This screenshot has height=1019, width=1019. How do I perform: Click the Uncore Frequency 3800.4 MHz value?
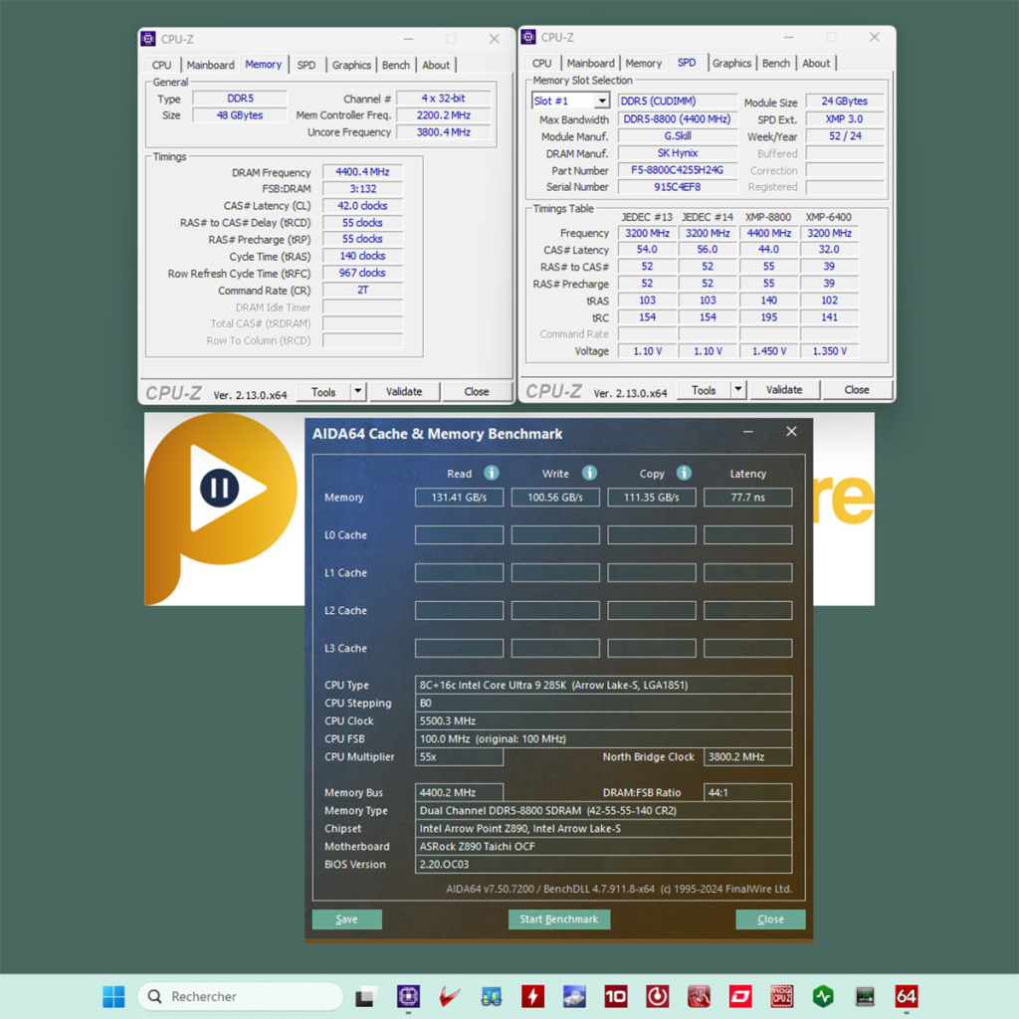coord(444,132)
